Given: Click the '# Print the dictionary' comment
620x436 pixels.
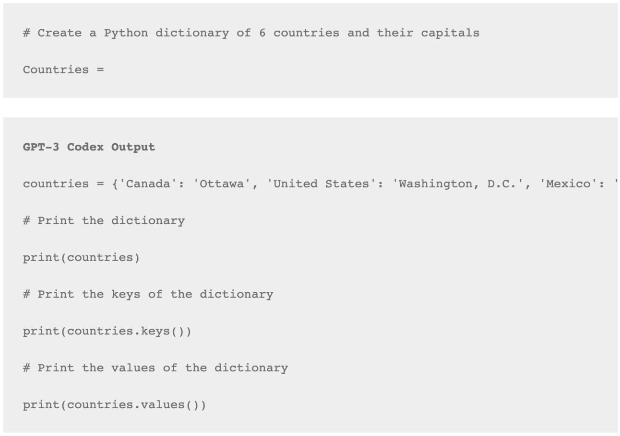Looking at the screenshot, I should click(104, 221).
